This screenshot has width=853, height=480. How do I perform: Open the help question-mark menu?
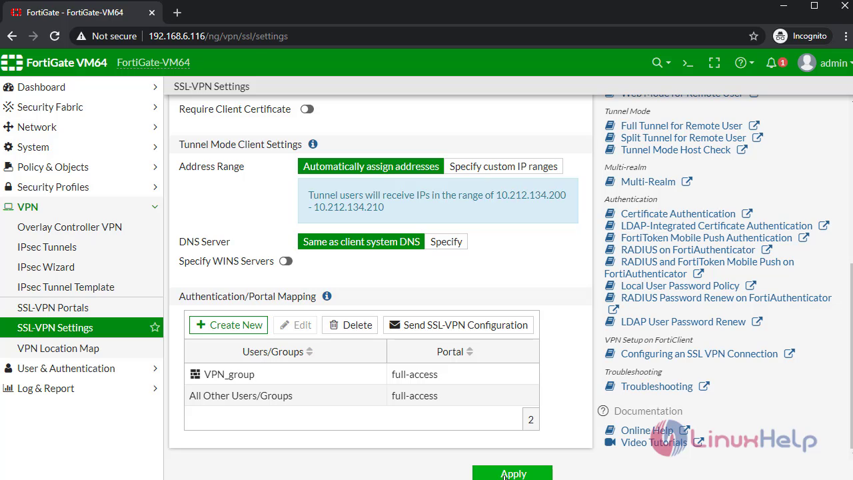744,63
